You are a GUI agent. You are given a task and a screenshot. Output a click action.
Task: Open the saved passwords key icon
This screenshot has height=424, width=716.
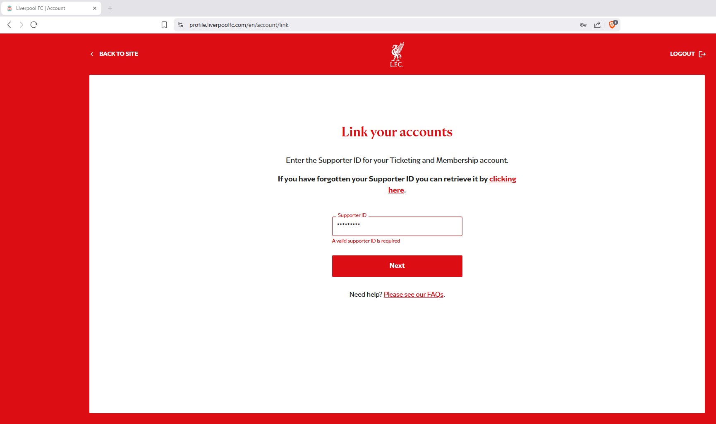583,25
